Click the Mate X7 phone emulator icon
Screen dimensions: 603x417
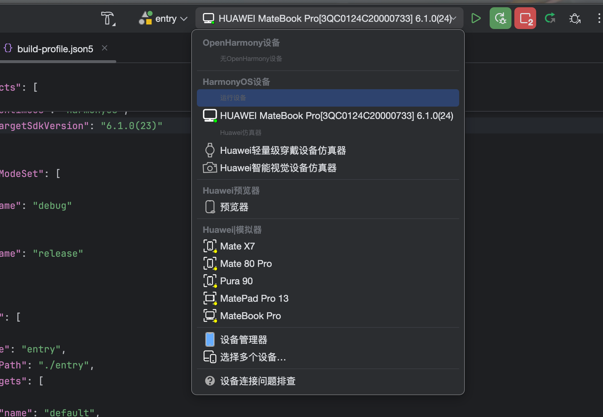210,246
